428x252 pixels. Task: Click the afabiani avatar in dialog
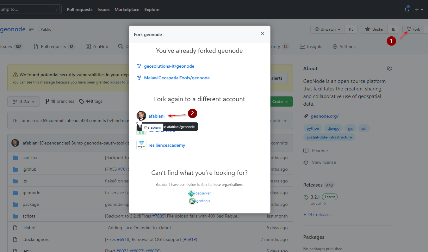pos(141,116)
